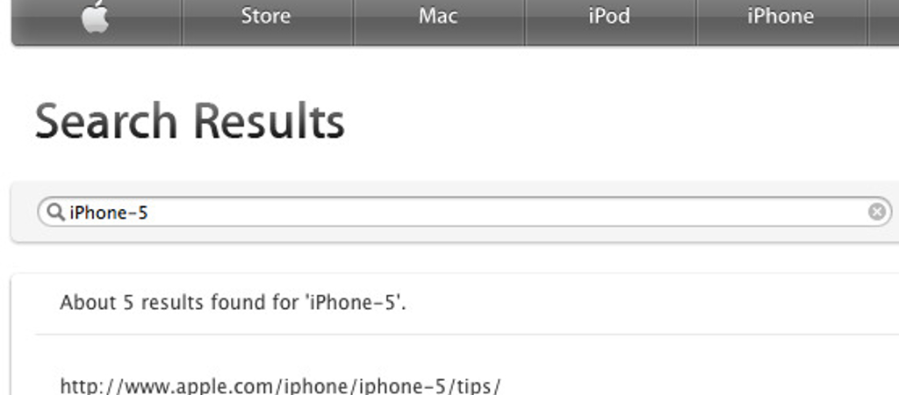Focus the search input field
Screen dimensions: 899x395
tap(464, 212)
